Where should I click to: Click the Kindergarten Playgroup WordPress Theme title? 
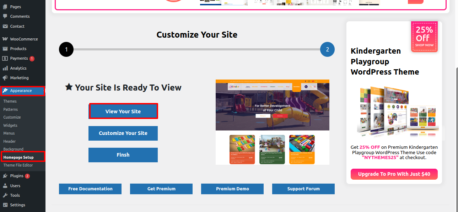385,61
